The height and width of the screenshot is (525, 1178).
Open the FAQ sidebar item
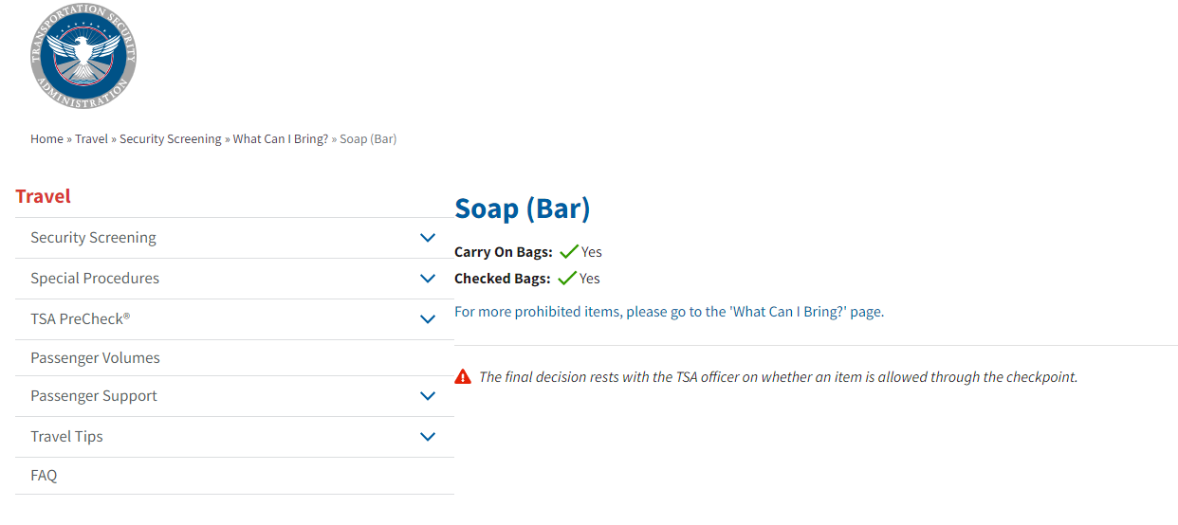pyautogui.click(x=44, y=476)
